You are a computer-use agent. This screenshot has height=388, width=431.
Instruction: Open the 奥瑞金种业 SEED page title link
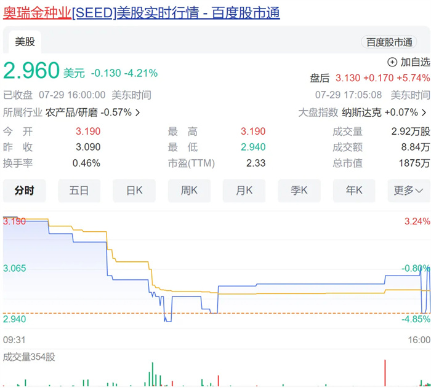pos(141,13)
